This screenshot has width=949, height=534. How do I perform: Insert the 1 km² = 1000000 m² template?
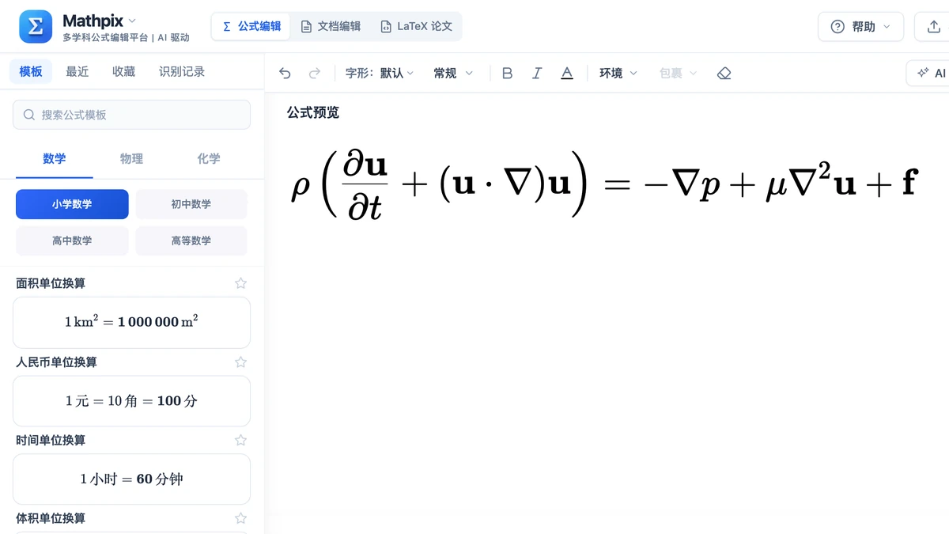click(x=131, y=322)
